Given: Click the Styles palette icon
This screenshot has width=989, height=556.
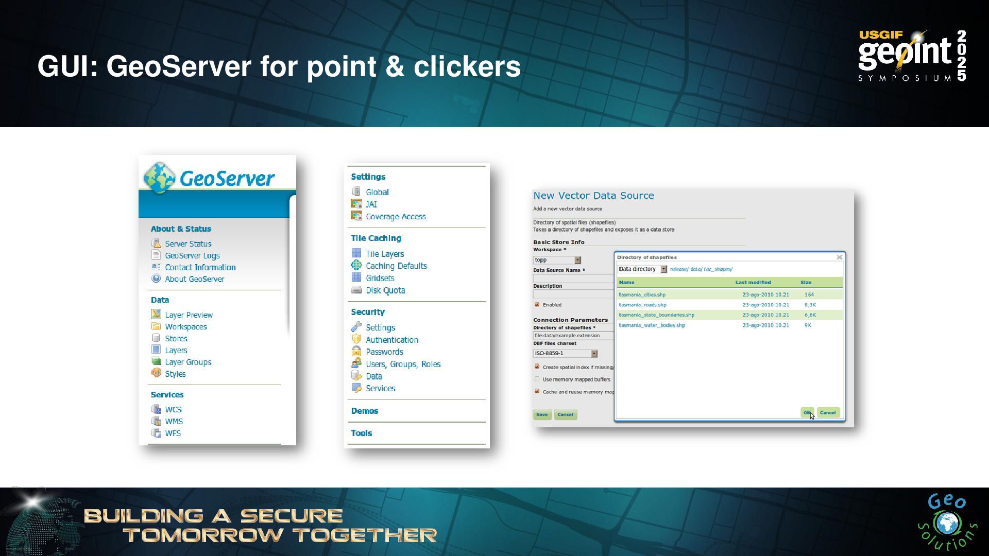Looking at the screenshot, I should 156,373.
